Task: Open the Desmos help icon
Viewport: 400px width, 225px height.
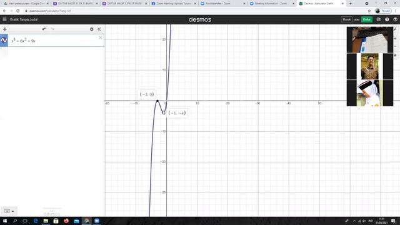Action: coord(387,19)
